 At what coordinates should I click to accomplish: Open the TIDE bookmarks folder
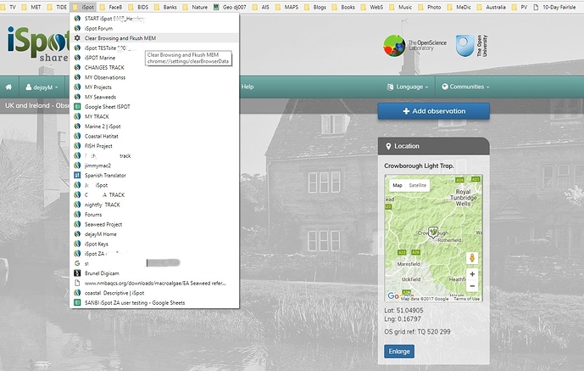(x=57, y=7)
